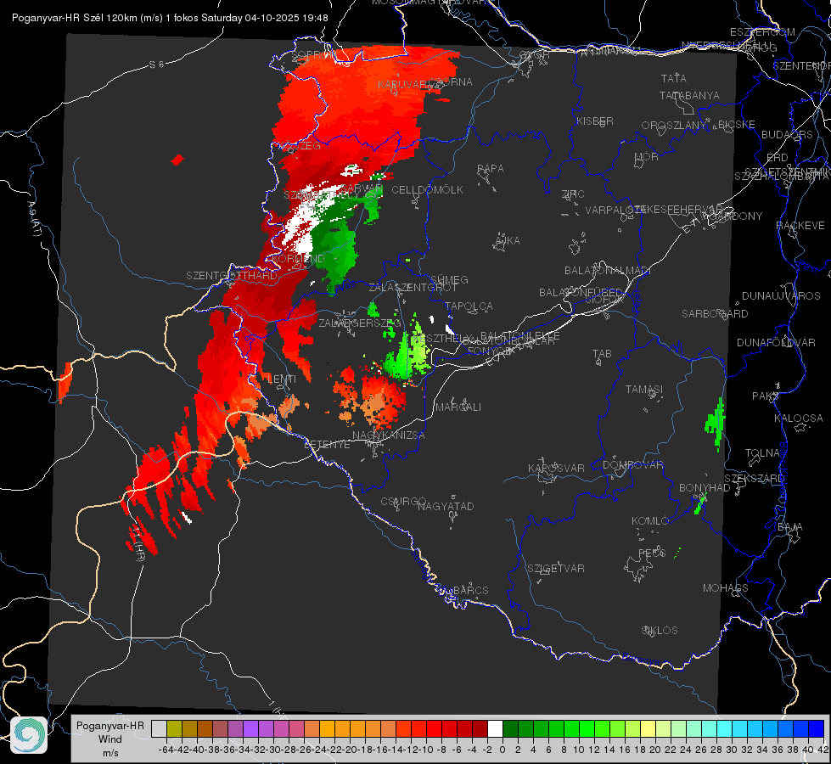This screenshot has height=764, width=831.
Task: Click the 'Poganyvar-HR' legend title
Action: tap(109, 726)
